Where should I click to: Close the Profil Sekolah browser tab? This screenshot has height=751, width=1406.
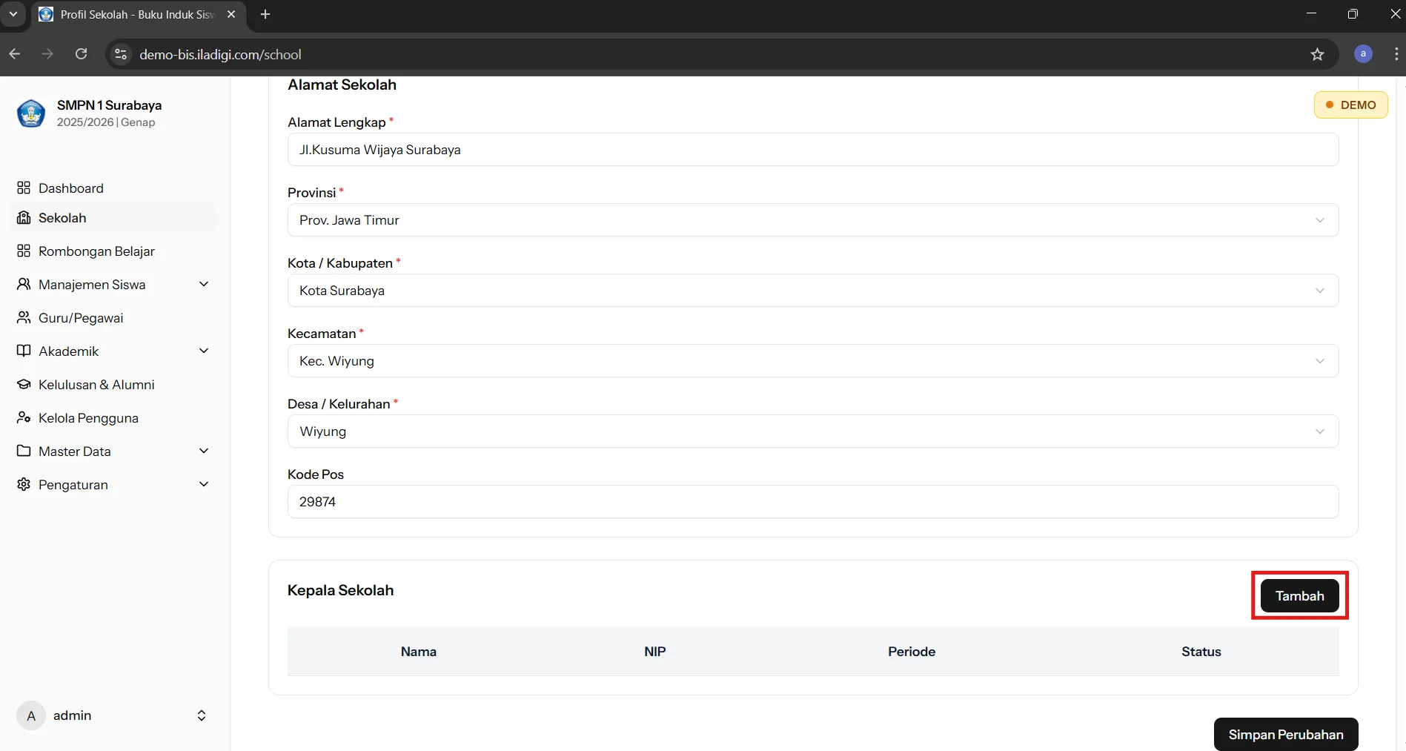click(231, 14)
